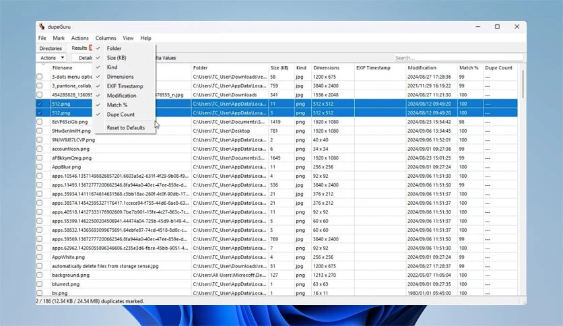This screenshot has height=326, width=563.
Task: Tick the AppBlue.png checkbox
Action: pos(40,167)
